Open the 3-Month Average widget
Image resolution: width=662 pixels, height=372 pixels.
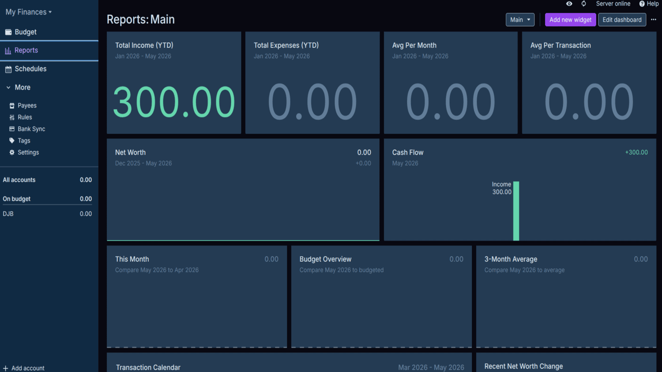click(x=566, y=297)
